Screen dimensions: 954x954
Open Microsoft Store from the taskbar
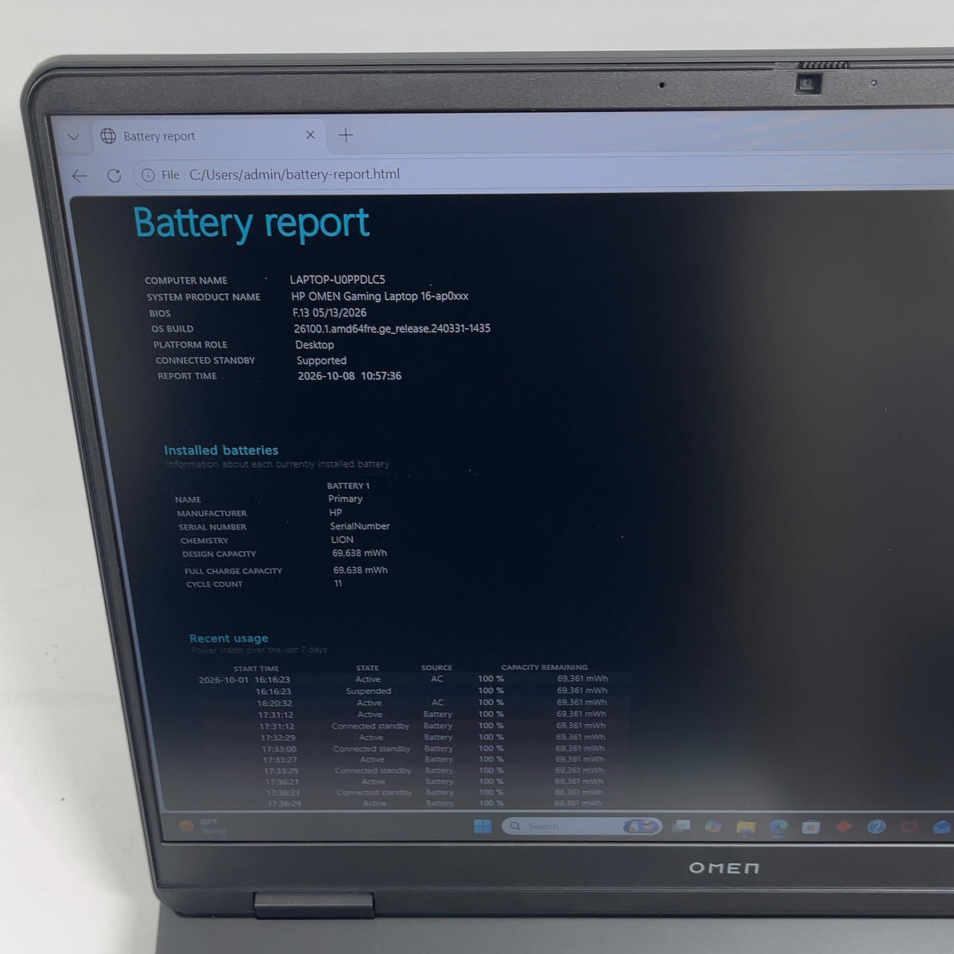click(811, 828)
